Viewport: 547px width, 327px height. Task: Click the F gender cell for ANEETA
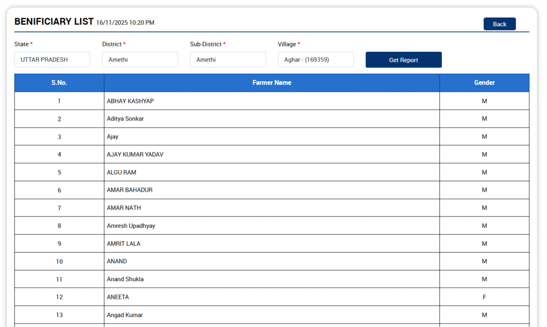point(484,297)
